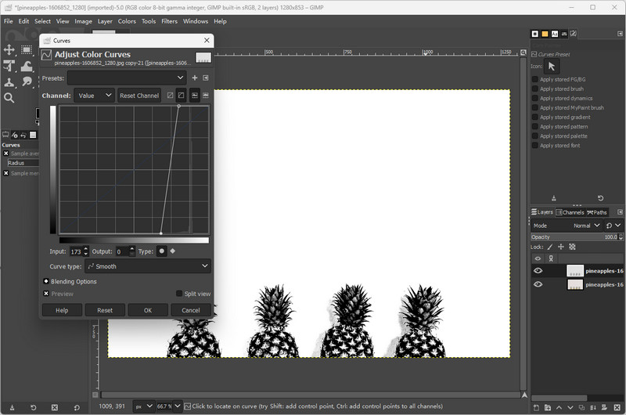Enable Apply stored MyPaint brush checkbox
Screen dimensions: 626x415
click(535, 107)
